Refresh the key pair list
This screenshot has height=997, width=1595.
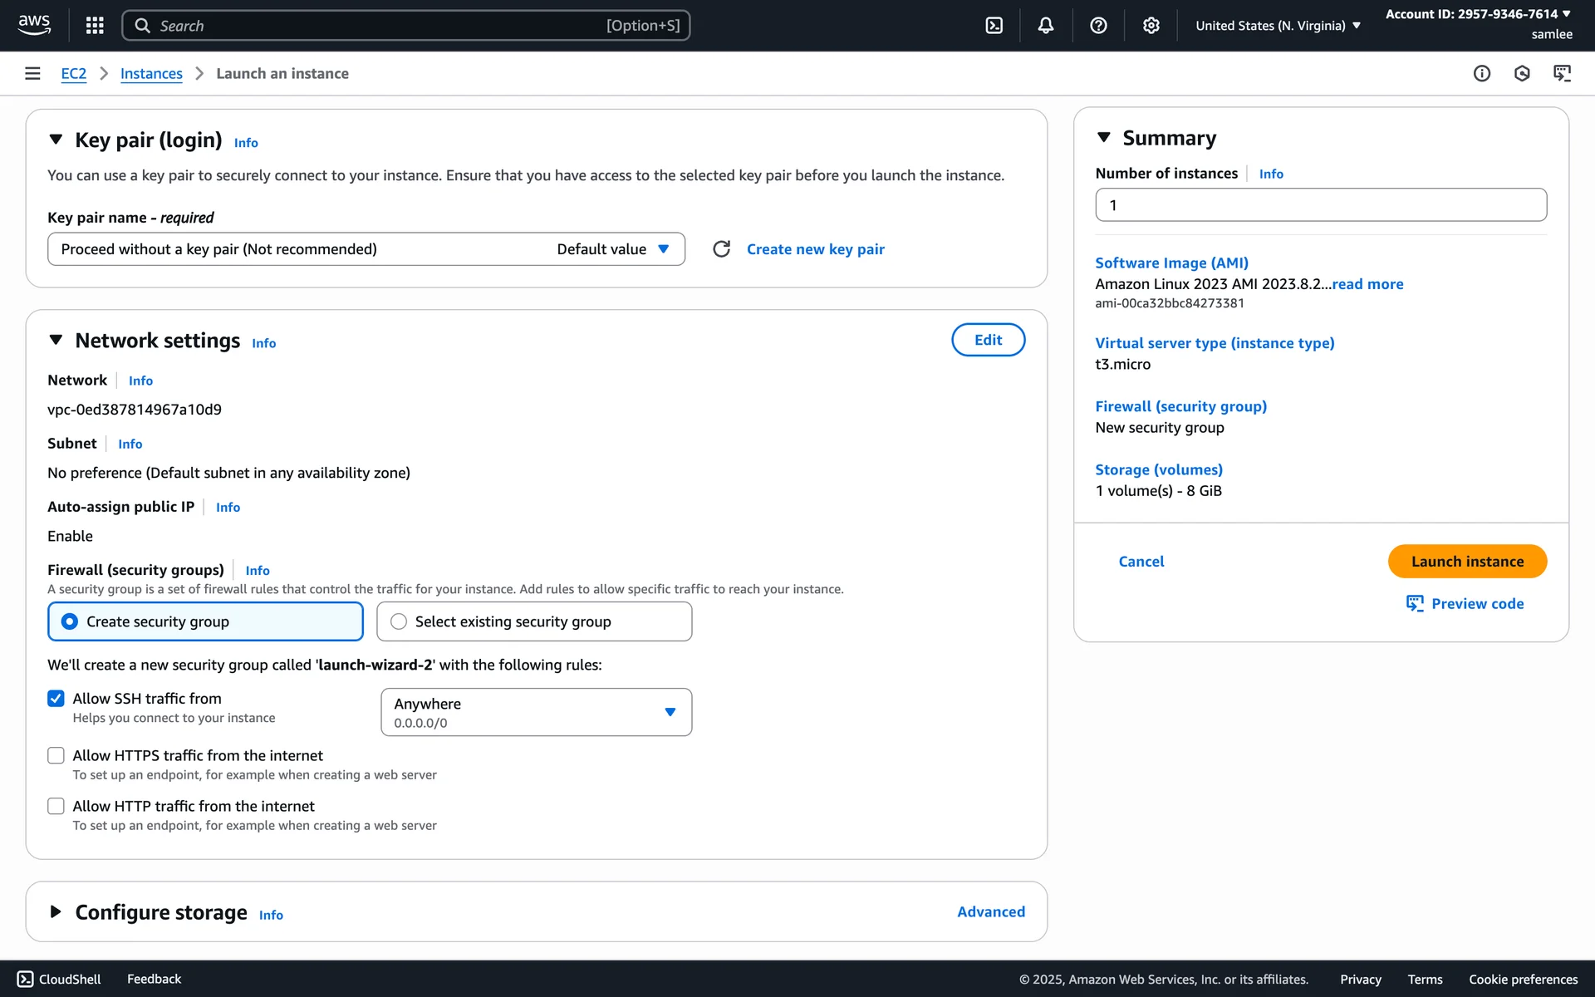tap(721, 249)
